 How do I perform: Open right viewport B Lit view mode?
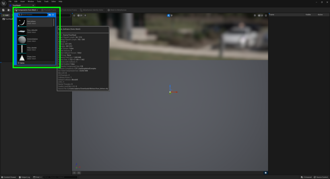coord(260,15)
